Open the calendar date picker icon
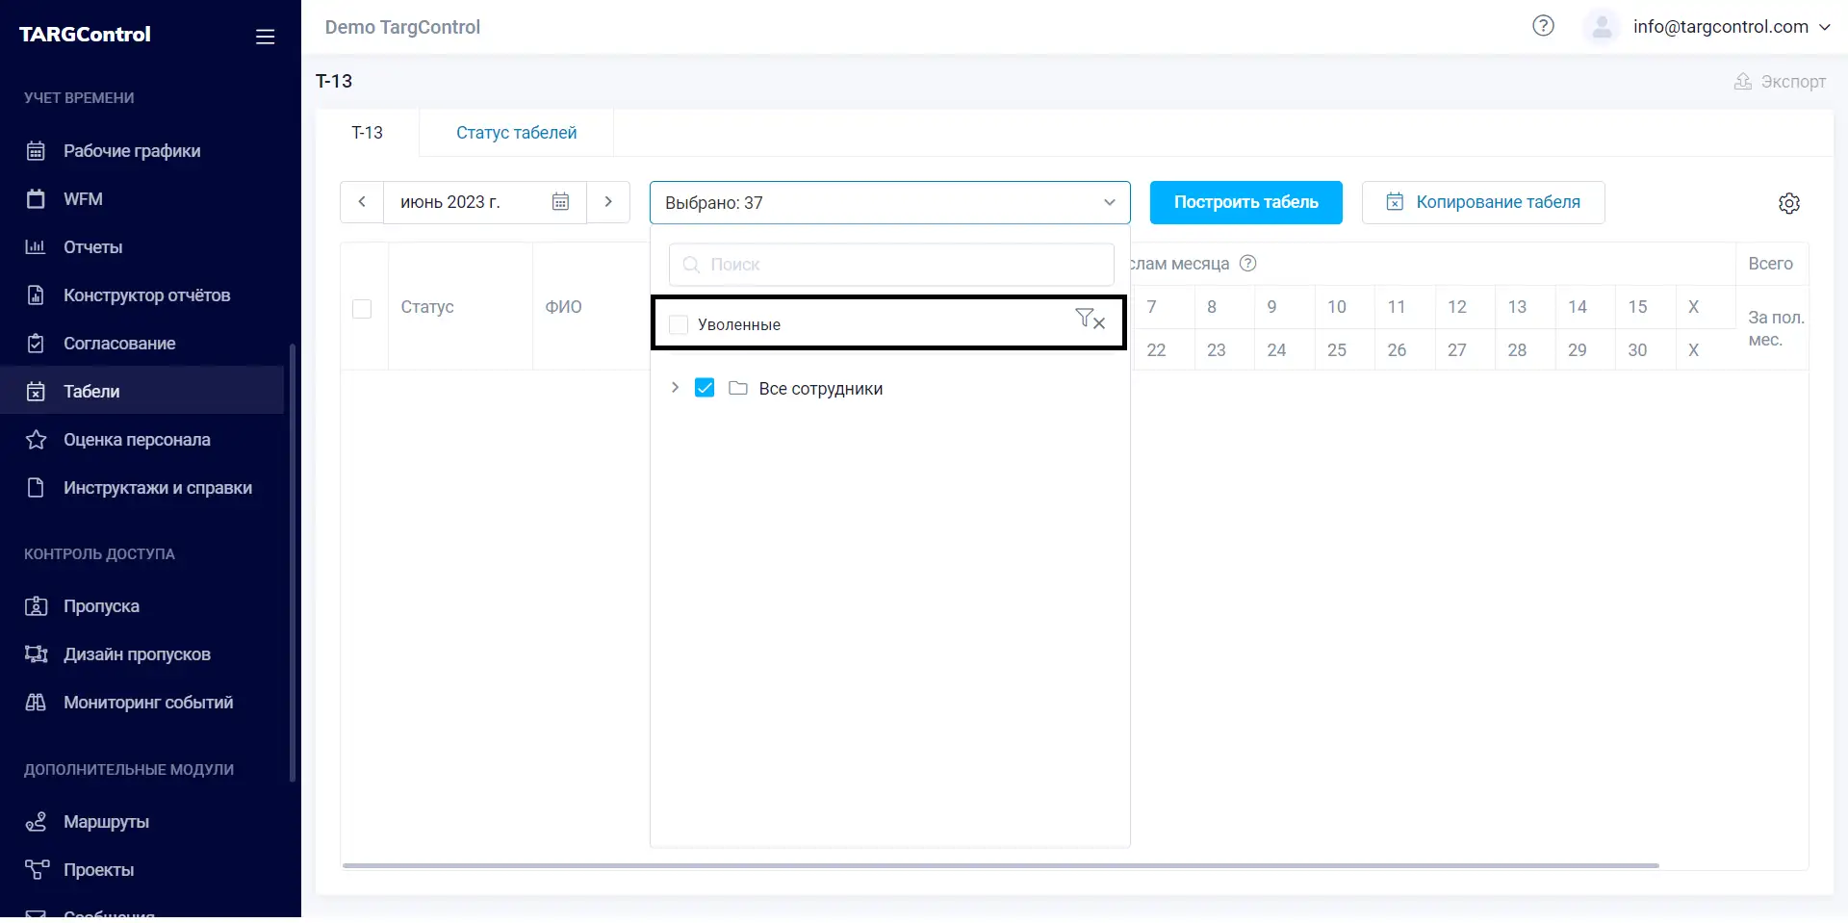The width and height of the screenshot is (1848, 923). point(560,202)
